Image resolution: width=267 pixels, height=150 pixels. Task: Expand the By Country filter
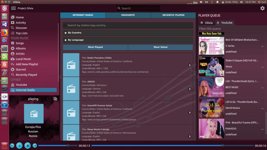(128, 33)
